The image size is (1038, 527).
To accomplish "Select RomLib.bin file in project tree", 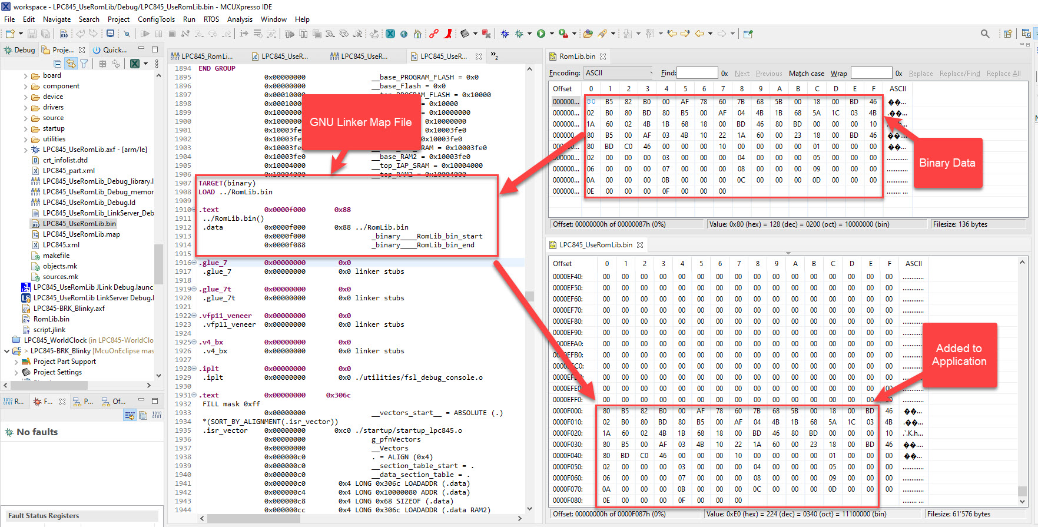I will (x=51, y=319).
